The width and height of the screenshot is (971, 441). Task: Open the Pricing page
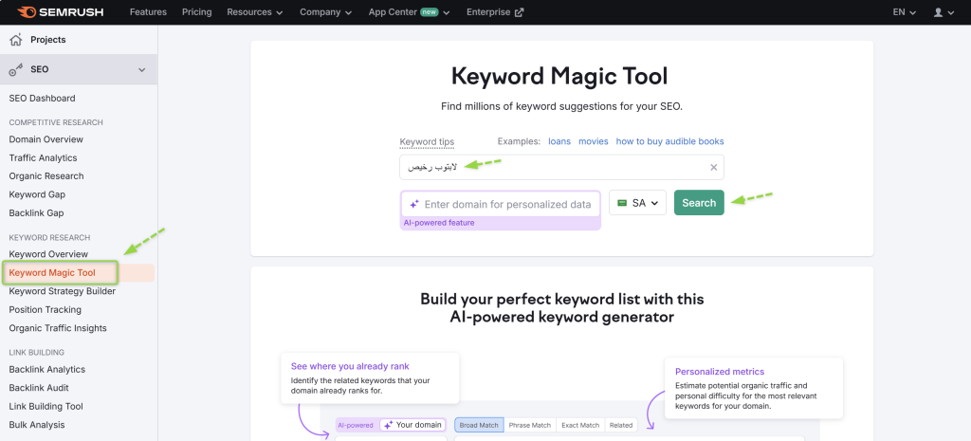pyautogui.click(x=196, y=12)
